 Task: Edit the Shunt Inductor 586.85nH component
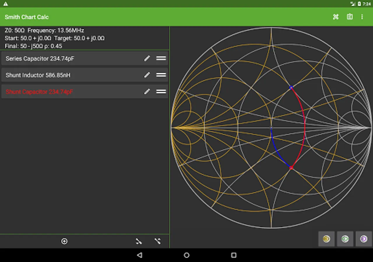147,75
